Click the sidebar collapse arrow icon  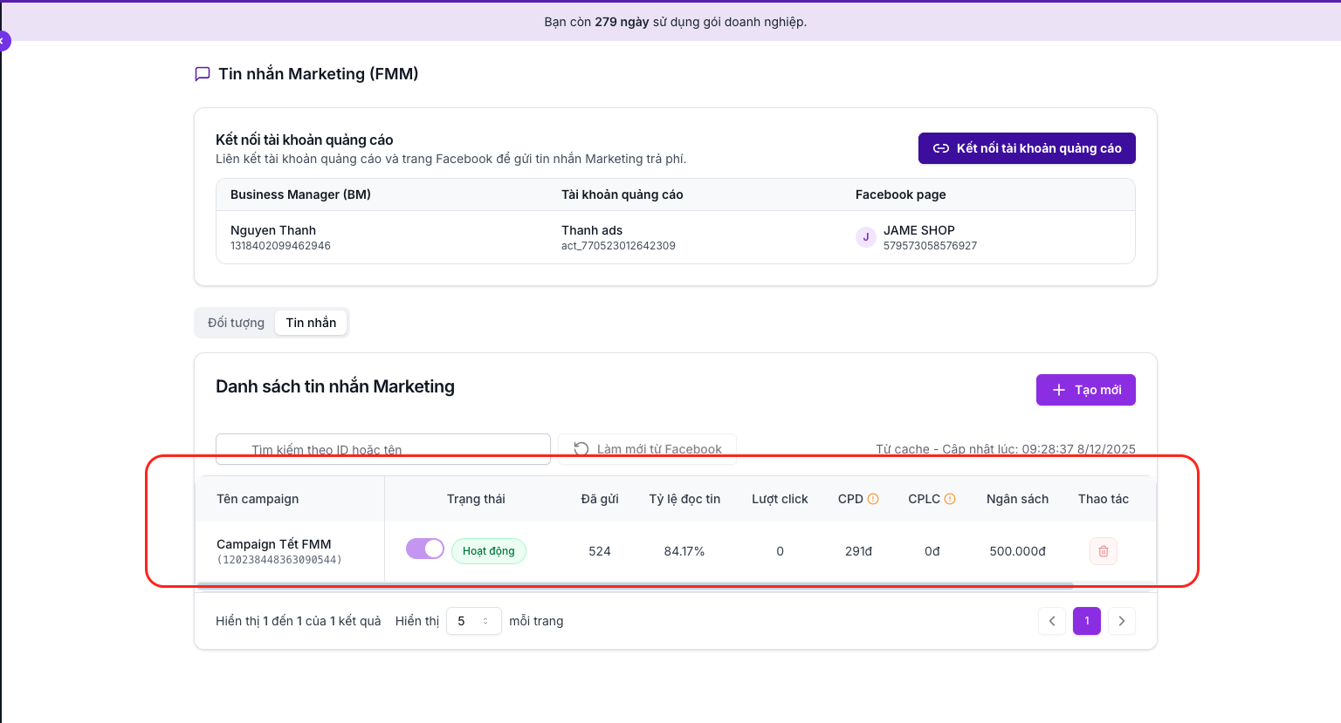pos(3,41)
